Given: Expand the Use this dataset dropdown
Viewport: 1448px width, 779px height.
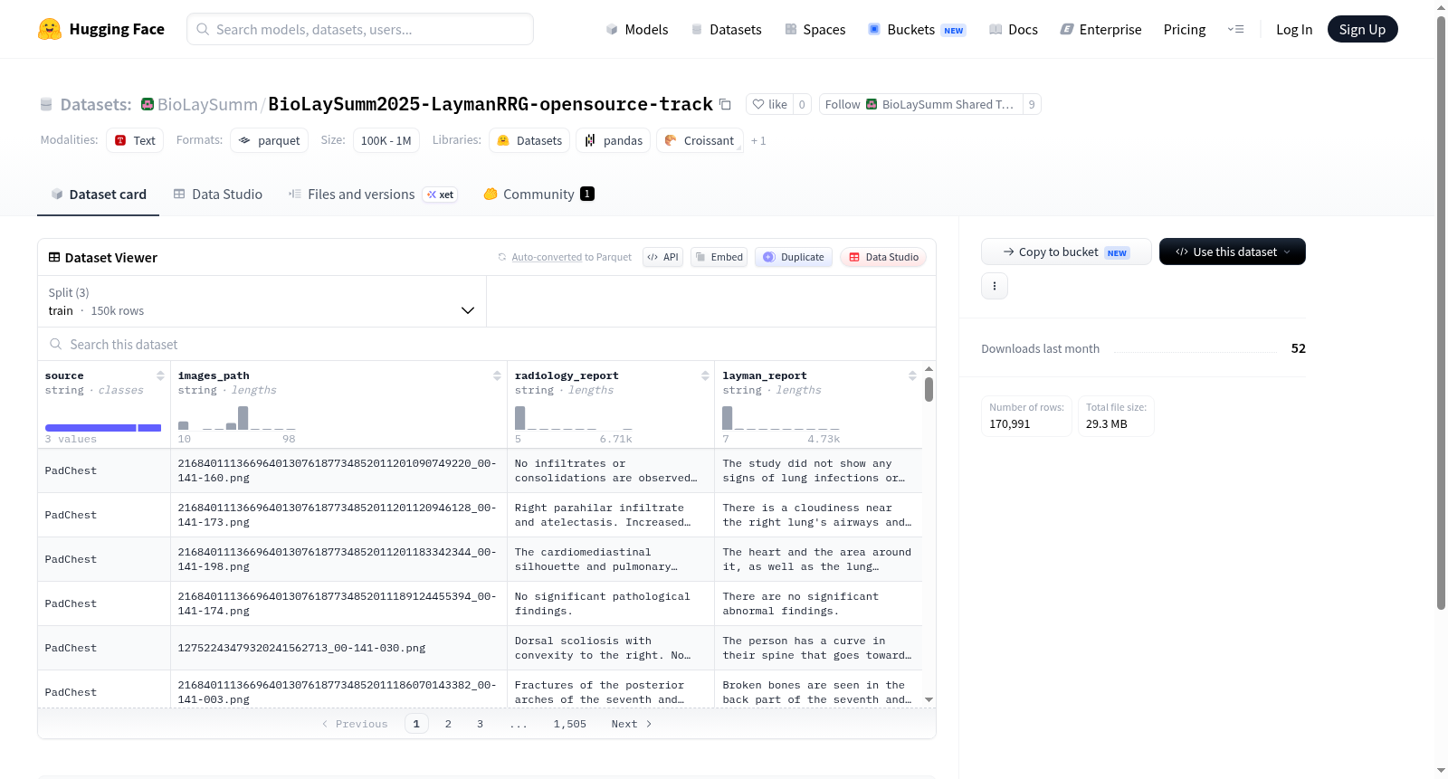Looking at the screenshot, I should (1233, 252).
